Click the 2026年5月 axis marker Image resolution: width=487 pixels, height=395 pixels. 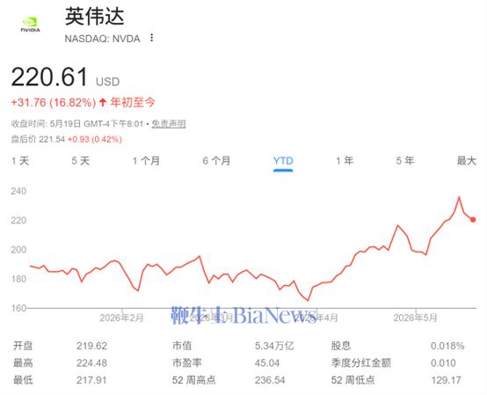pos(415,318)
